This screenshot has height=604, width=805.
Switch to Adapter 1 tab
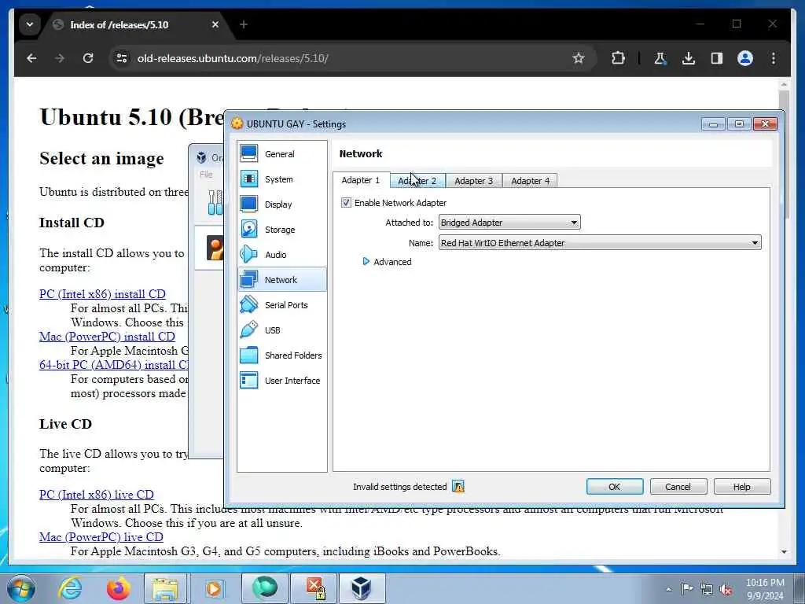pos(361,180)
